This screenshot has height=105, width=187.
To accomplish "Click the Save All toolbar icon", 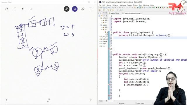I will [x=106, y=8].
